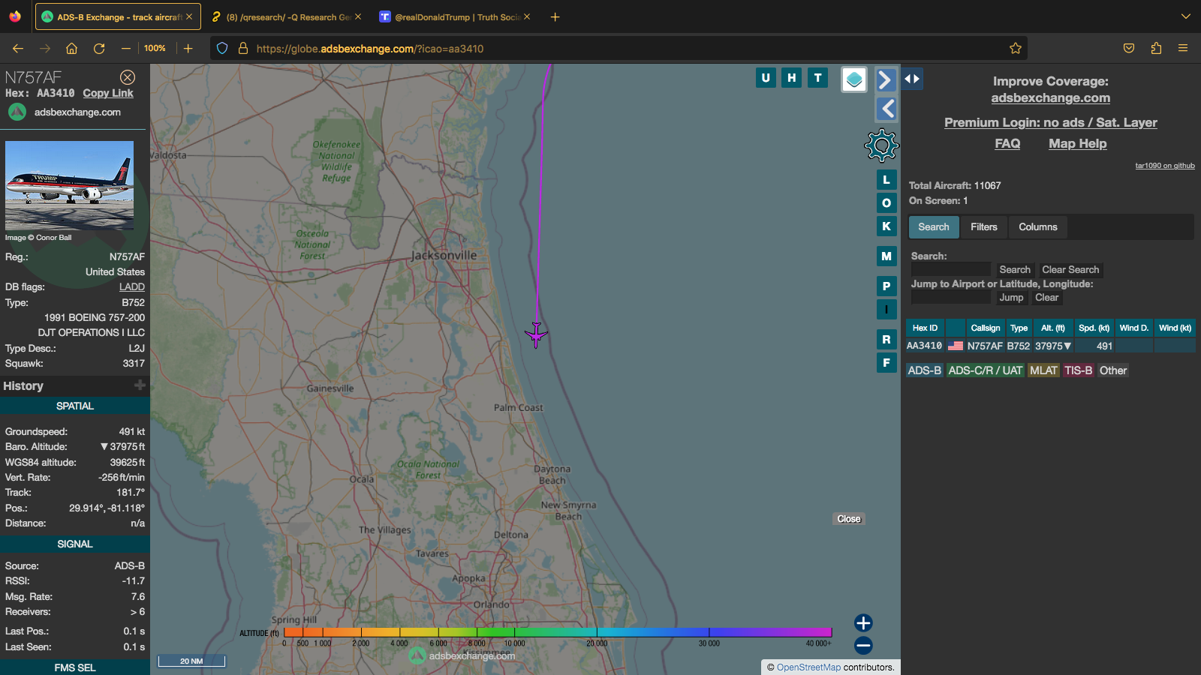Focus the aircraft search input field

(951, 269)
